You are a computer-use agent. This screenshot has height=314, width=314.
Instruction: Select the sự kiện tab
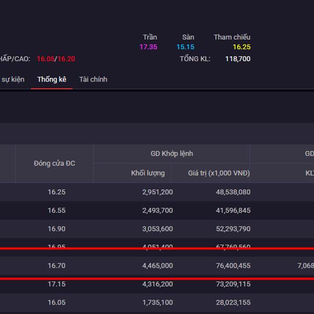coord(13,80)
